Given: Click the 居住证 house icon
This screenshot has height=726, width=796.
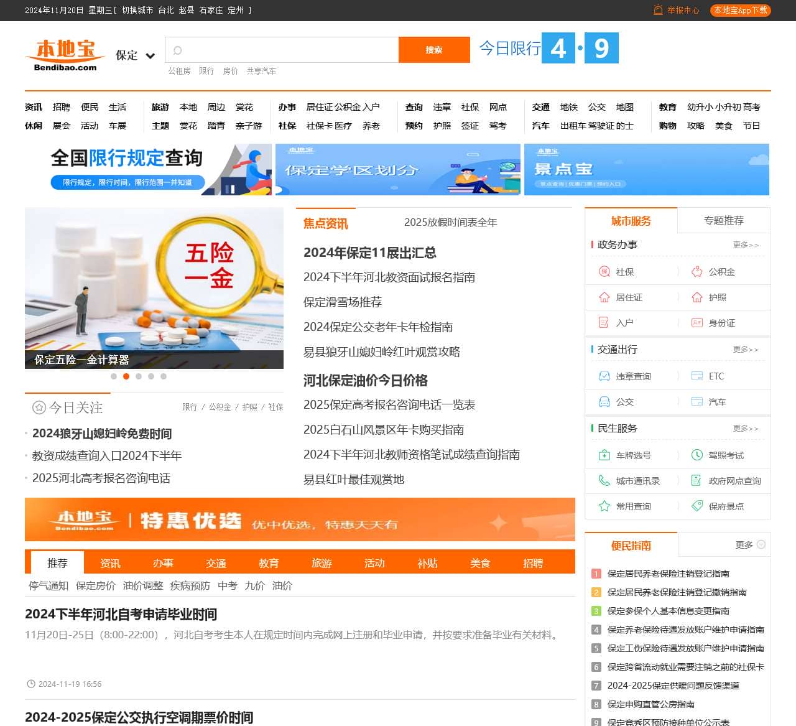Looking at the screenshot, I should tap(604, 297).
